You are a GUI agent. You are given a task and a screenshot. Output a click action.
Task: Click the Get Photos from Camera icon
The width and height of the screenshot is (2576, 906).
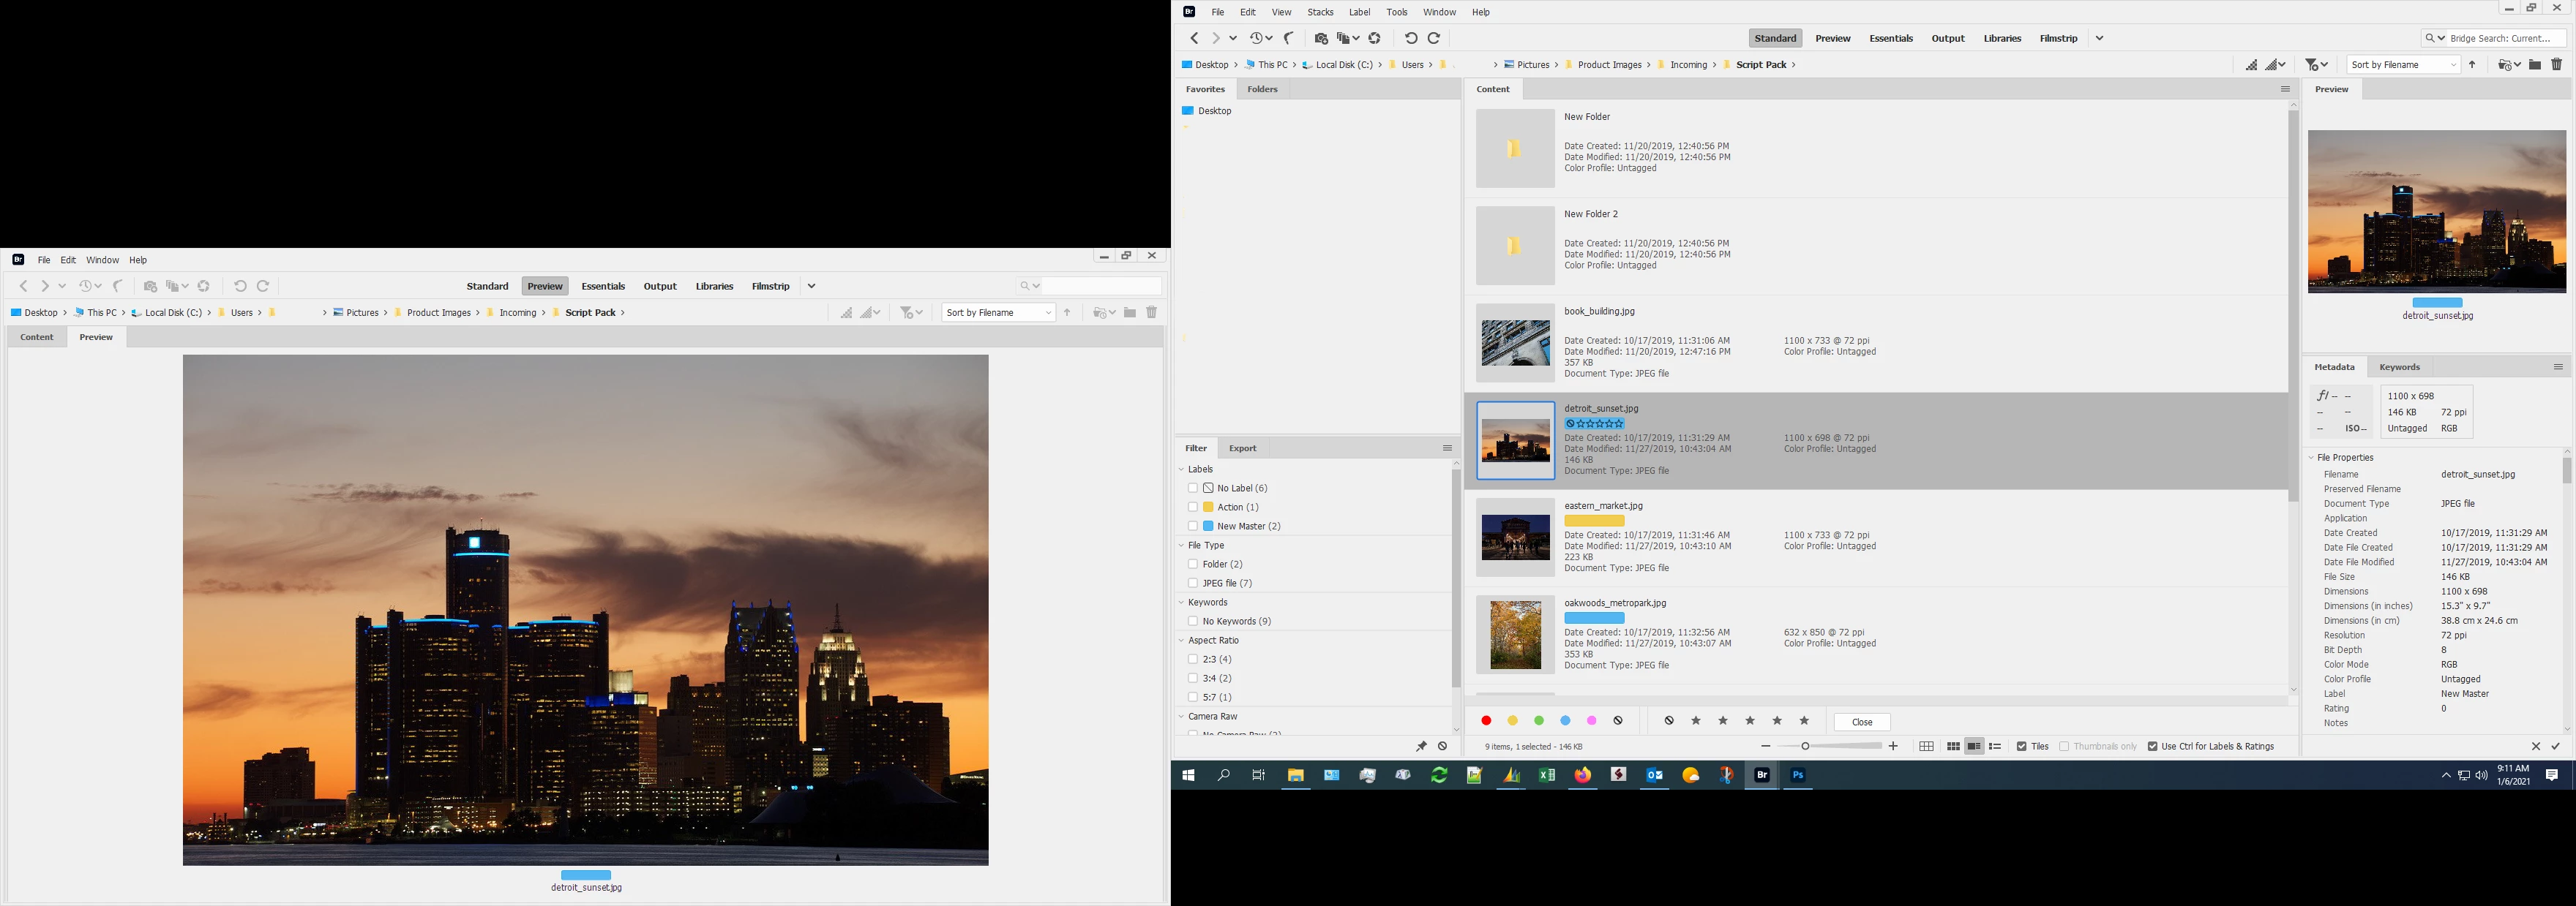tap(1321, 38)
